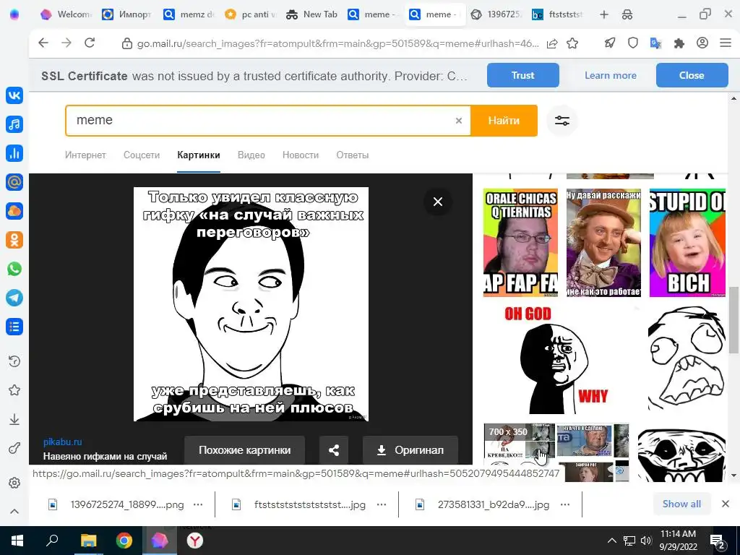Open options for ftststst jpg download
This screenshot has width=740, height=555.
point(382,504)
